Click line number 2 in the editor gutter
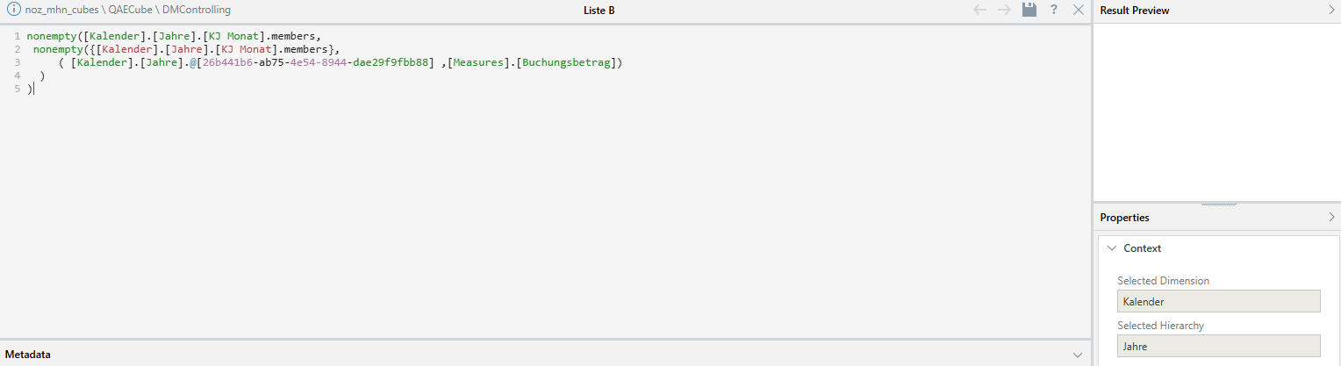 [17, 49]
